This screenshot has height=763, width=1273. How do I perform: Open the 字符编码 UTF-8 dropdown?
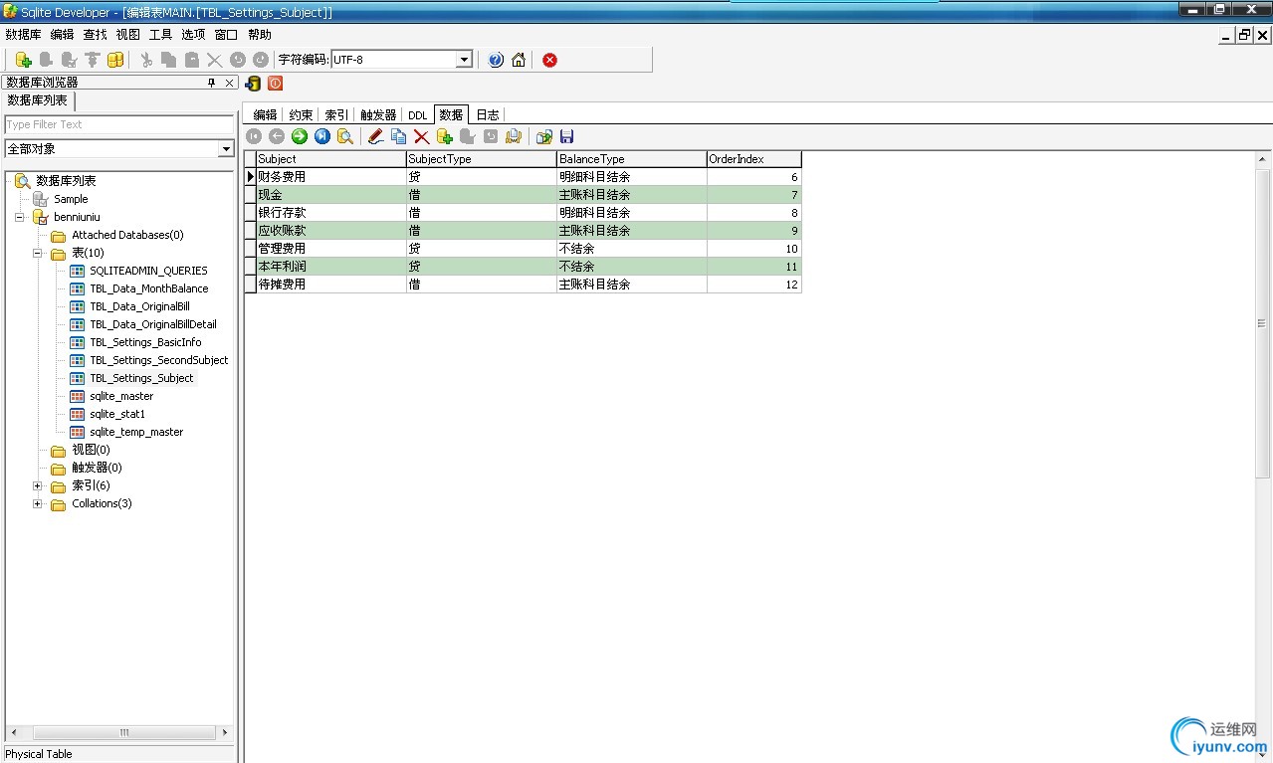[464, 60]
